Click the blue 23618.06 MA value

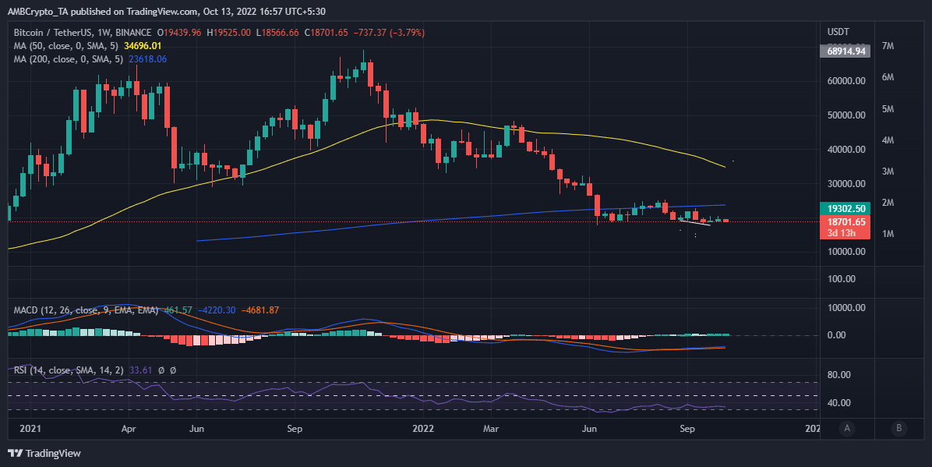146,58
